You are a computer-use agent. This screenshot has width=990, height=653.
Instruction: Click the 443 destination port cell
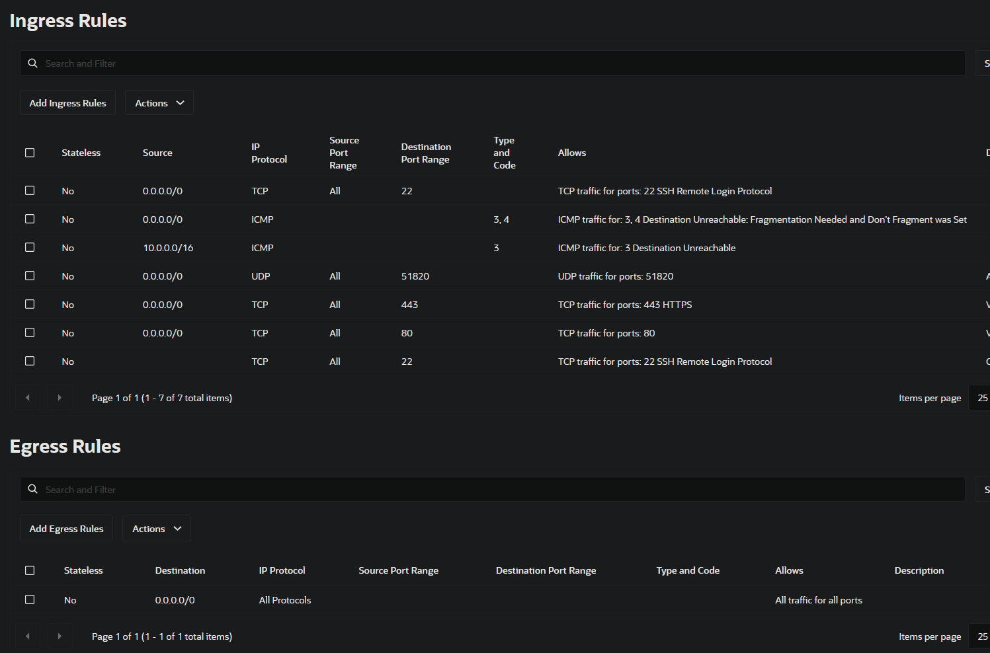(409, 305)
